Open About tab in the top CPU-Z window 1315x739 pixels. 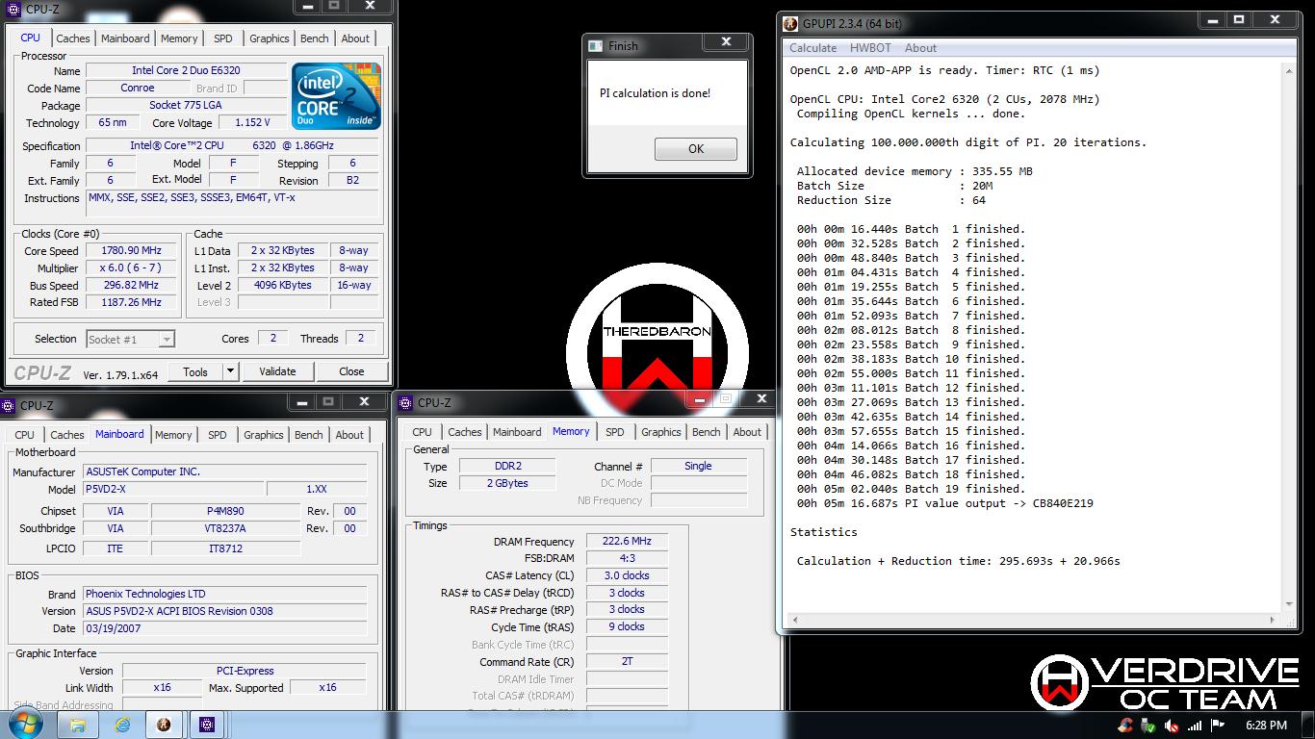355,38
